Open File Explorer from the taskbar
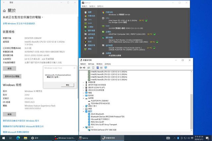The image size is (212, 141). (x=26, y=138)
